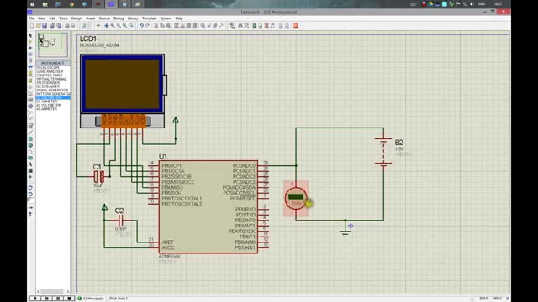Viewport: 538px width, 302px height.
Task: Open the Help menu
Action: point(179,18)
